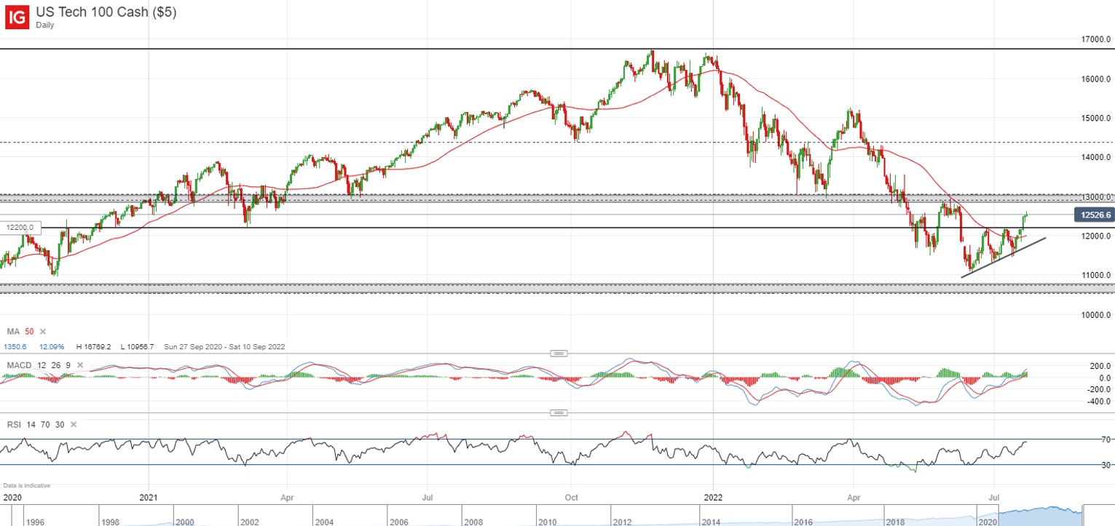Click the current price tag 12526.6

pos(1094,215)
